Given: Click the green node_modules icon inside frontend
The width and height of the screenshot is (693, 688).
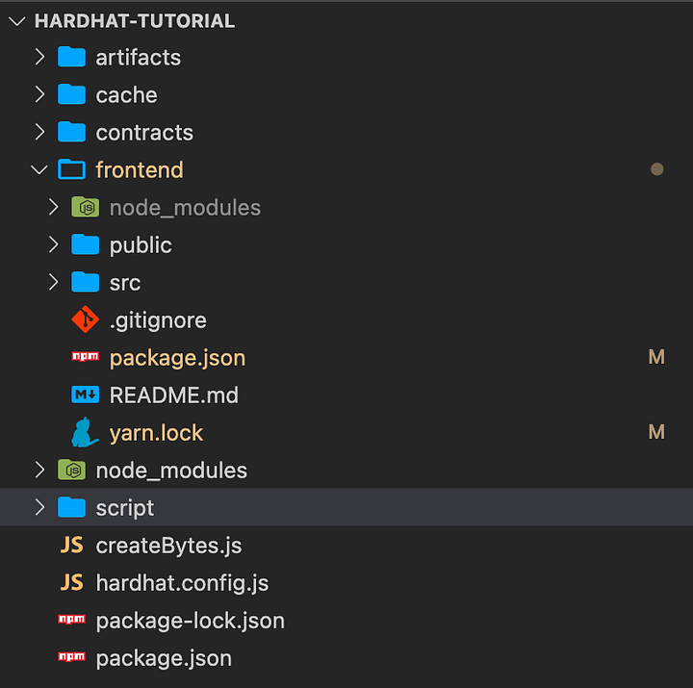Looking at the screenshot, I should [85, 208].
